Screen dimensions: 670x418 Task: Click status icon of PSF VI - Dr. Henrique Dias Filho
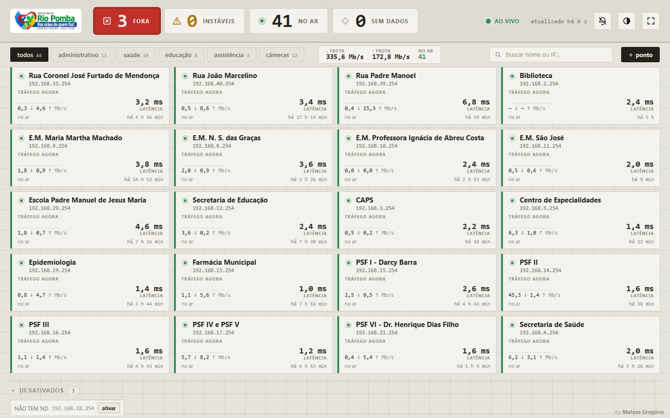point(348,325)
